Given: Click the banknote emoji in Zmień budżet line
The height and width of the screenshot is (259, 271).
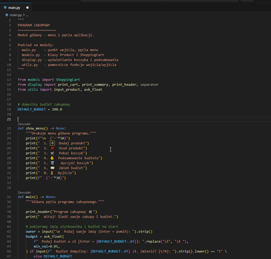Looking at the screenshot, I should (52, 168).
